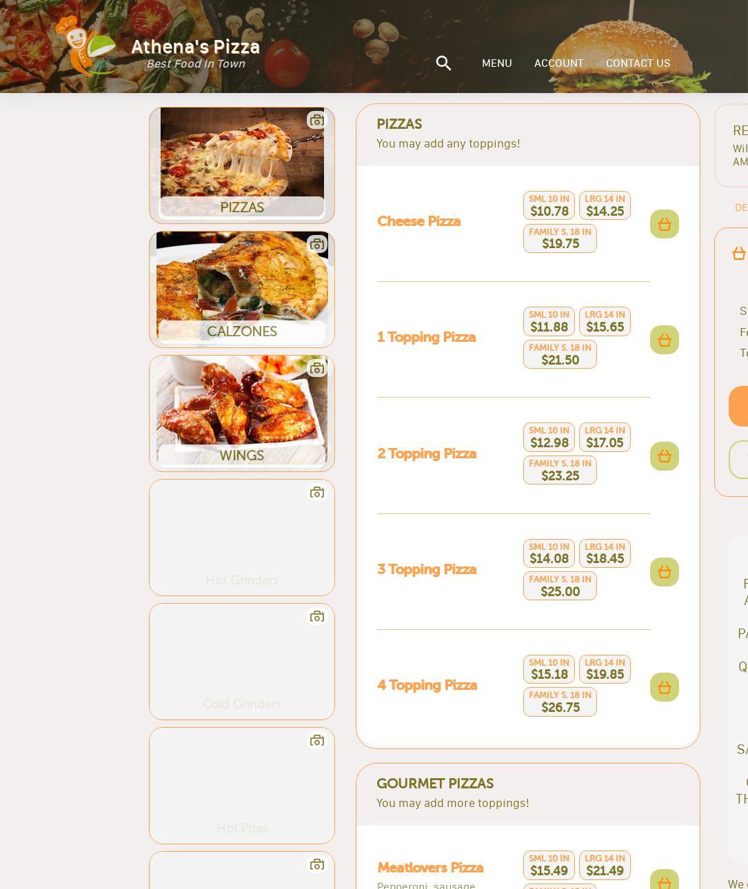This screenshot has height=889, width=748.
Task: Open the MENU navigation item
Action: (496, 63)
